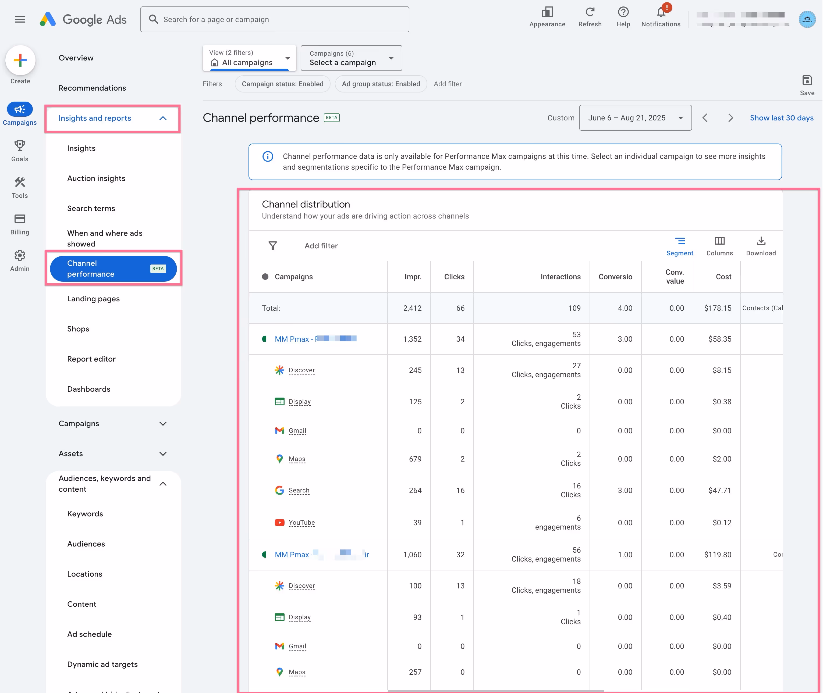This screenshot has width=823, height=693.
Task: Click the first Gmail channel row
Action: click(515, 431)
